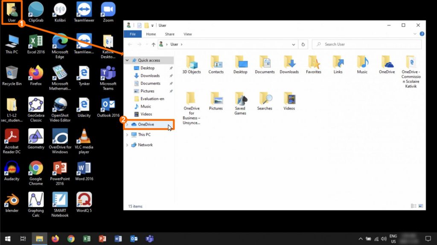This screenshot has height=245, width=437.
Task: Expand the This PC tree node
Action: (x=127, y=135)
